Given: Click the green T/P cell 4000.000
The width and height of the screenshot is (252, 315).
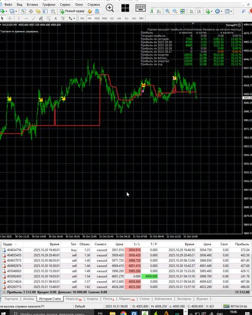Looking at the screenshot, I should [150, 276].
